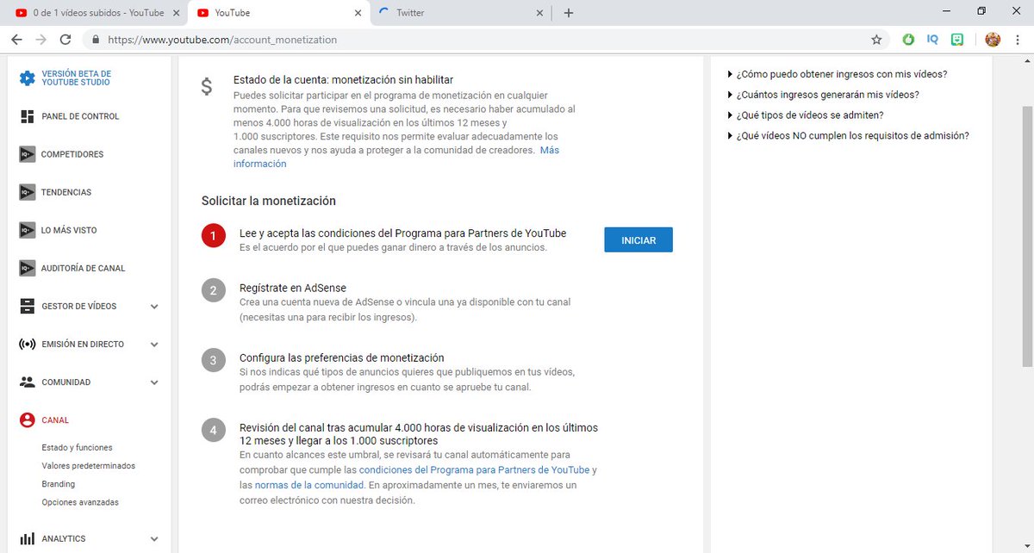The width and height of the screenshot is (1034, 553).
Task: Reload the page with refresh icon
Action: (x=65, y=40)
